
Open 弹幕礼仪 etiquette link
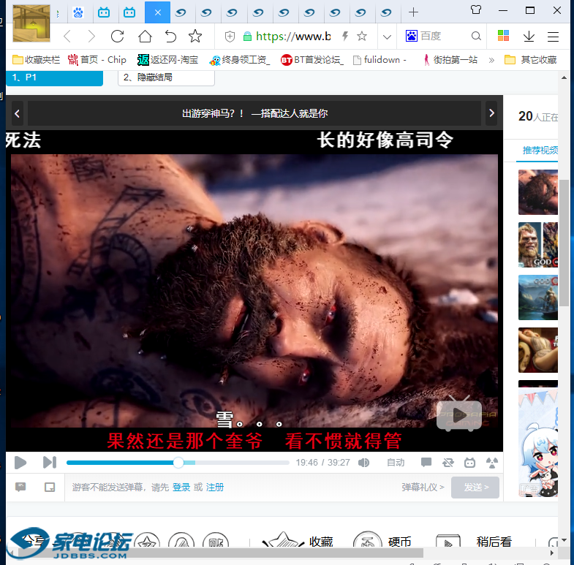[x=423, y=488]
